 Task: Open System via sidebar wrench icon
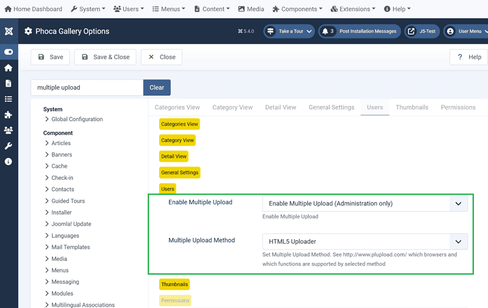click(x=9, y=146)
